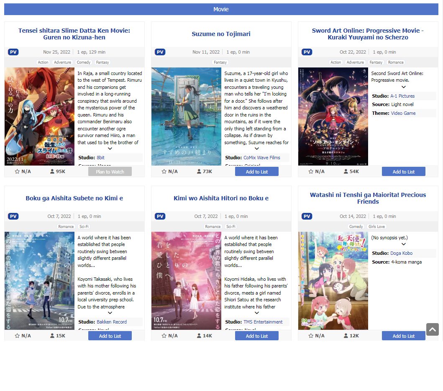
Task: Open the Boku ga Aishita Subete no Kimi e poster
Action: click(40, 281)
